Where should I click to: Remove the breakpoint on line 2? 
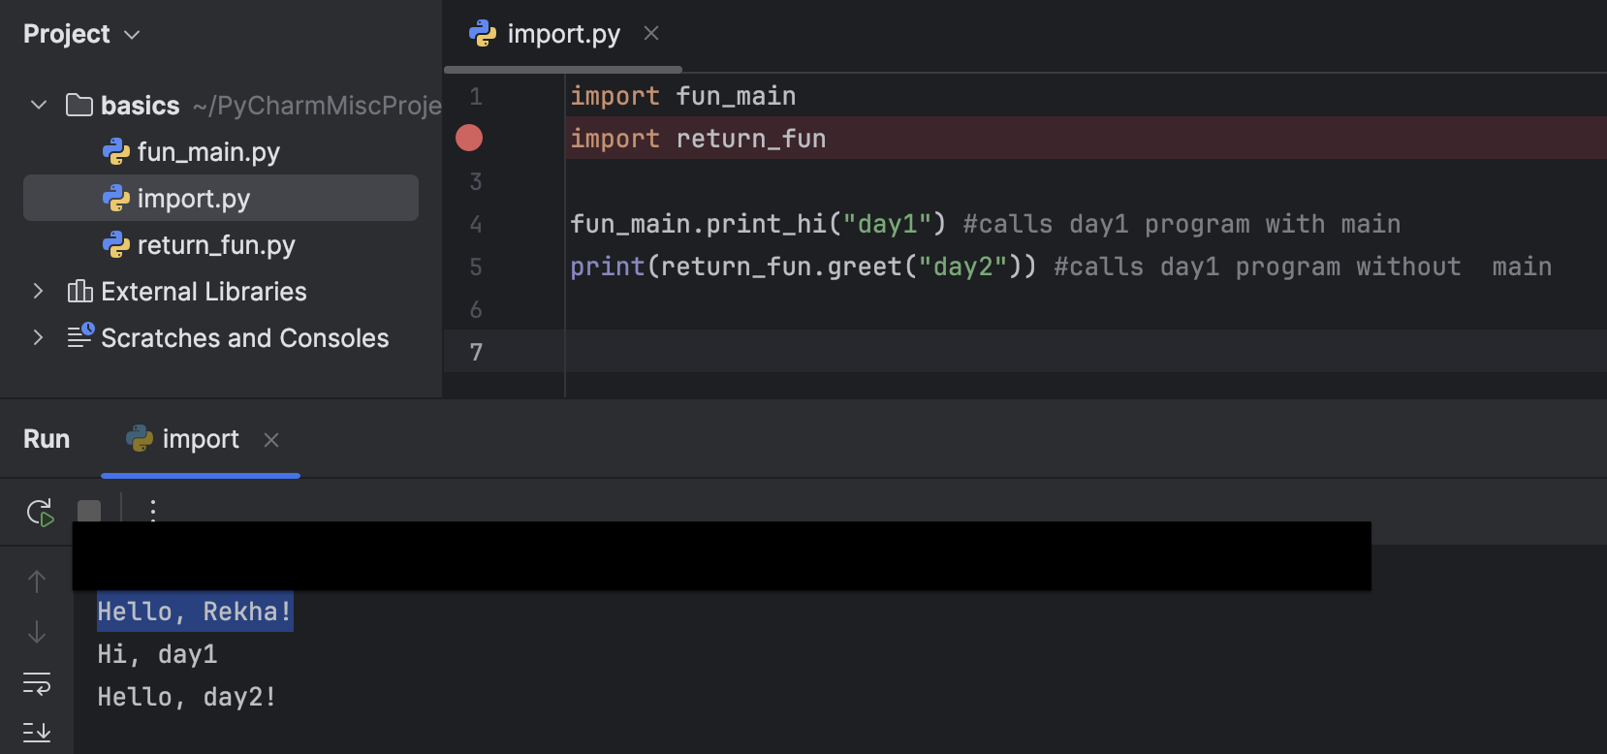469,139
